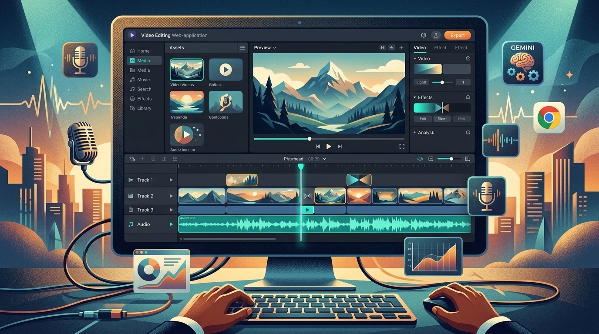Click the Audio track music note icon

point(131,224)
